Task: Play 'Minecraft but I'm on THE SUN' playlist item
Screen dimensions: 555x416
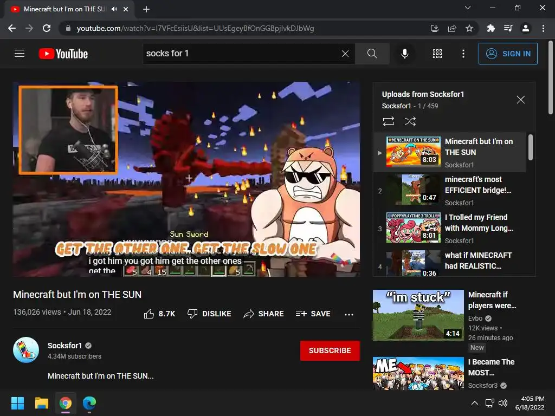Action: click(449, 152)
